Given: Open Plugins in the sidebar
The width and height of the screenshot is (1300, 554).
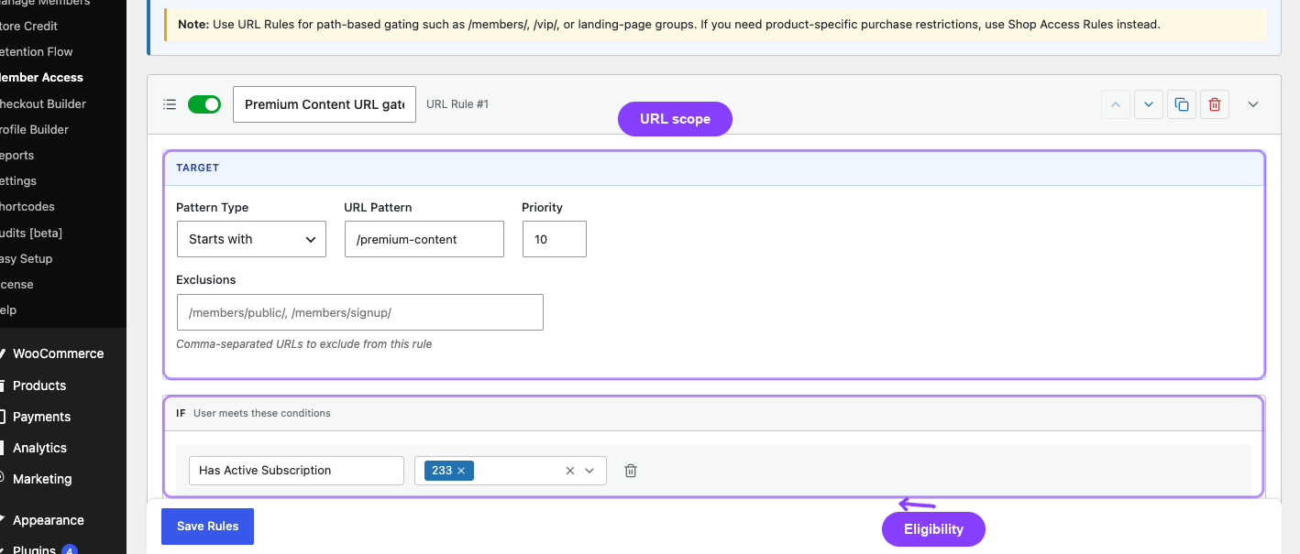Looking at the screenshot, I should pos(33,549).
